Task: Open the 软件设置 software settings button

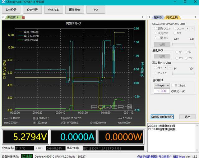Action: (x=11, y=10)
